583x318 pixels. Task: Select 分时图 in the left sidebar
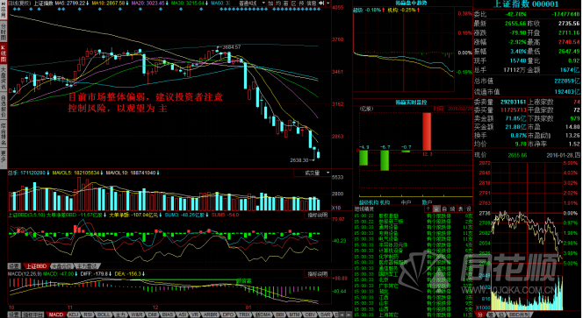4,32
